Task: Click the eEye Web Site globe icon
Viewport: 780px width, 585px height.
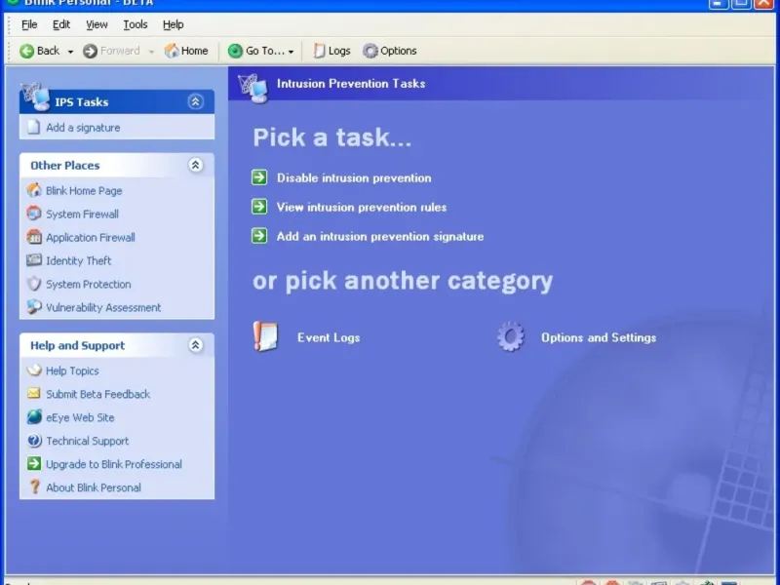Action: 34,417
